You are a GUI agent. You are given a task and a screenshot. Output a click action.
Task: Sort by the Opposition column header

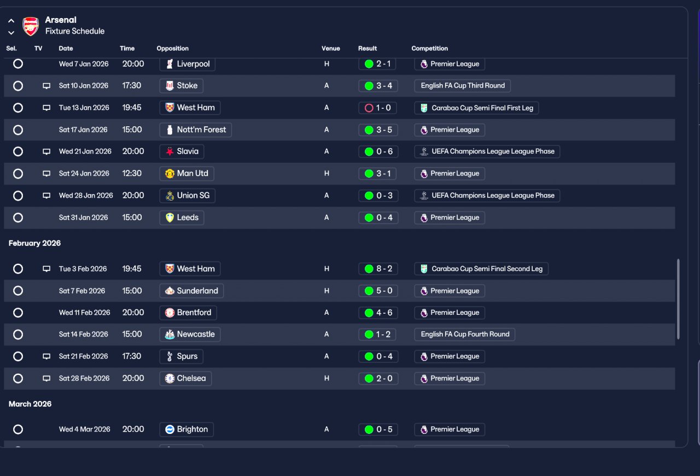click(x=173, y=49)
